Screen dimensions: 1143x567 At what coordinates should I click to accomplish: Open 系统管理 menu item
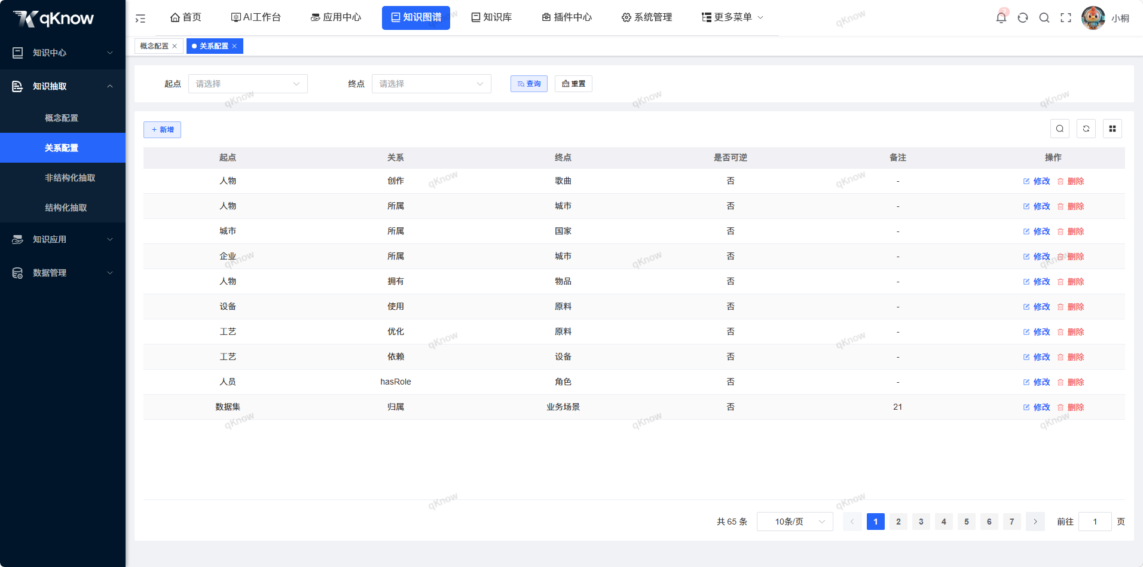(x=647, y=17)
